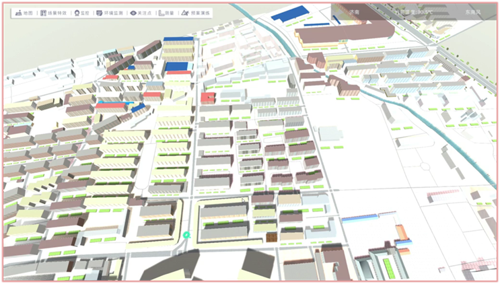Click the 济南 city label
Image resolution: width=500 pixels, height=284 pixels.
(x=354, y=12)
